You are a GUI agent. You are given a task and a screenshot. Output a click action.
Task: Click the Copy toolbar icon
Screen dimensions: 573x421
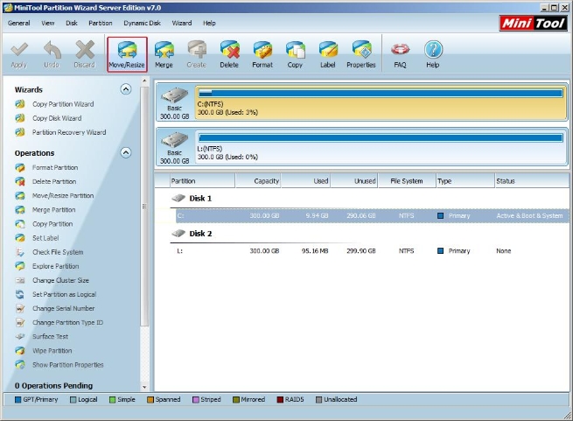pyautogui.click(x=296, y=50)
